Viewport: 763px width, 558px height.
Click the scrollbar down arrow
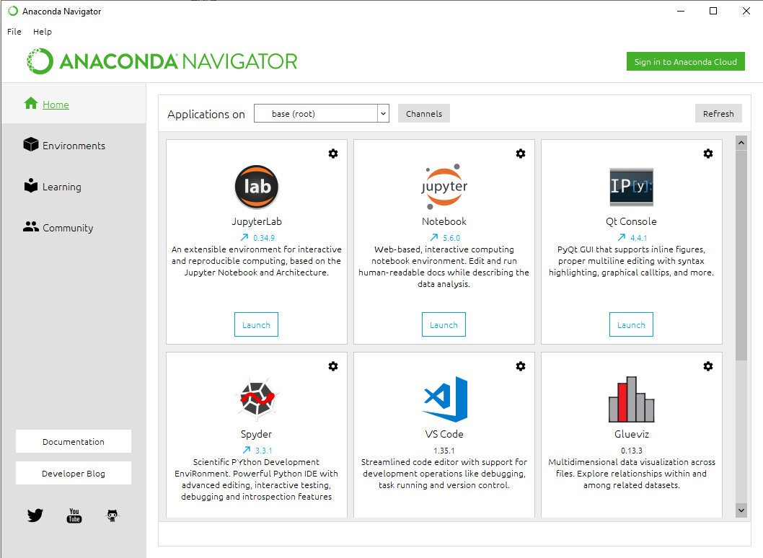[741, 510]
